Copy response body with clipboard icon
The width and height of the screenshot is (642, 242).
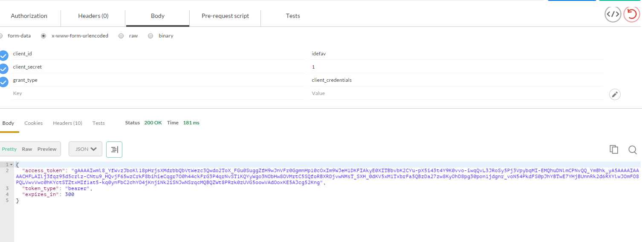[614, 149]
